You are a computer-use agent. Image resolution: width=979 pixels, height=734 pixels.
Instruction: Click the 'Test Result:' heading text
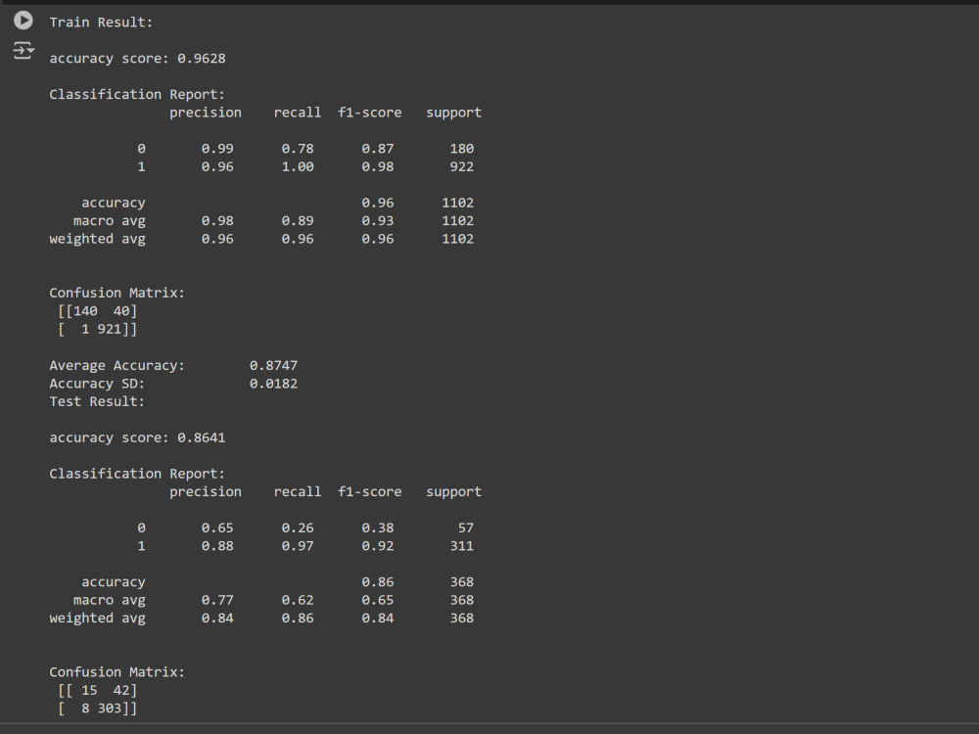click(97, 402)
